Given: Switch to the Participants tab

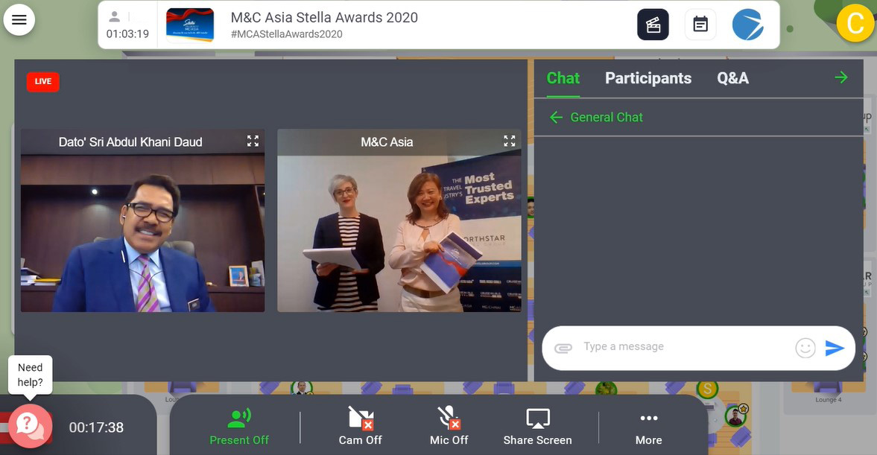Looking at the screenshot, I should click(x=648, y=78).
